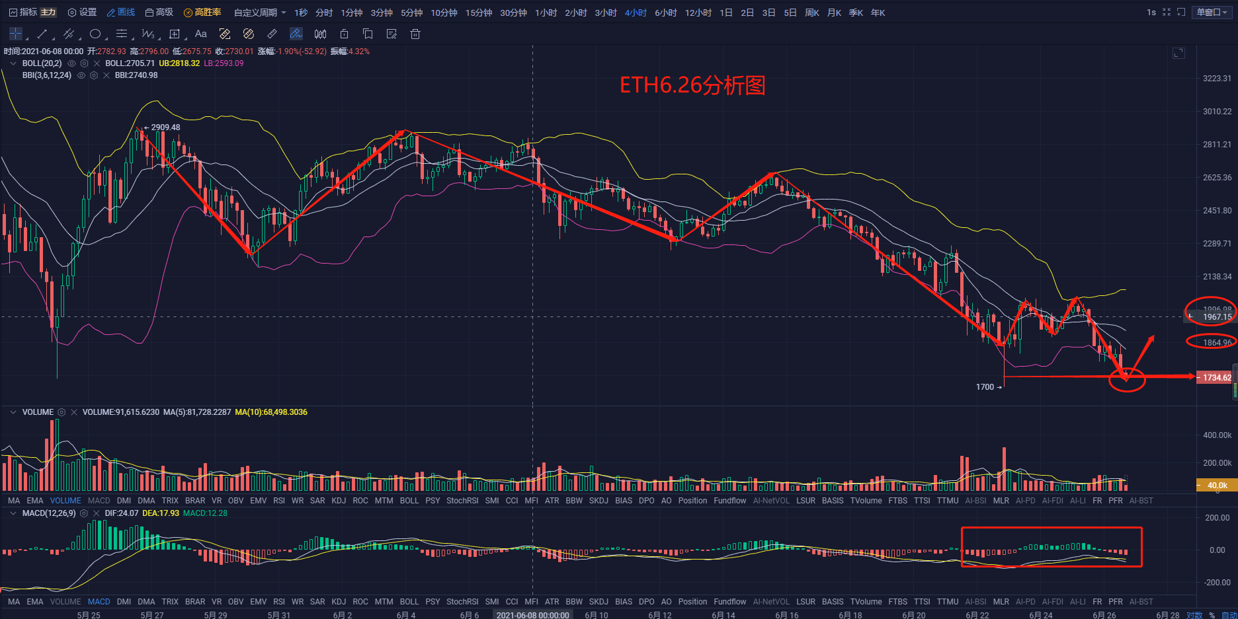1238x619 pixels.
Task: Open BOLL indicator settings gear
Action: pos(85,63)
